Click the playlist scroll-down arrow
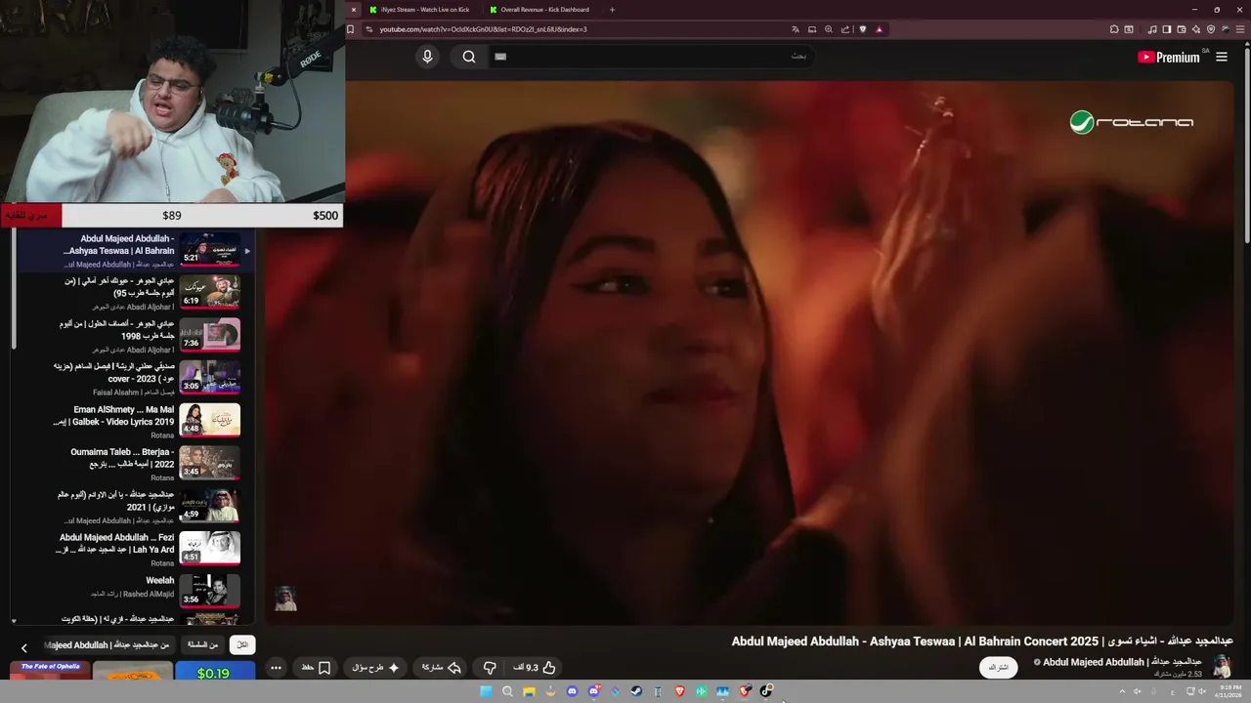 (14, 620)
